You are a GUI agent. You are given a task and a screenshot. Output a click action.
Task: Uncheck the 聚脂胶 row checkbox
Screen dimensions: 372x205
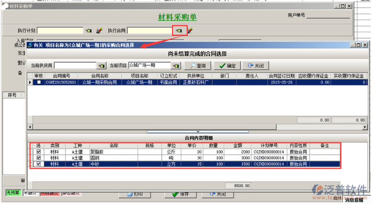(39, 151)
